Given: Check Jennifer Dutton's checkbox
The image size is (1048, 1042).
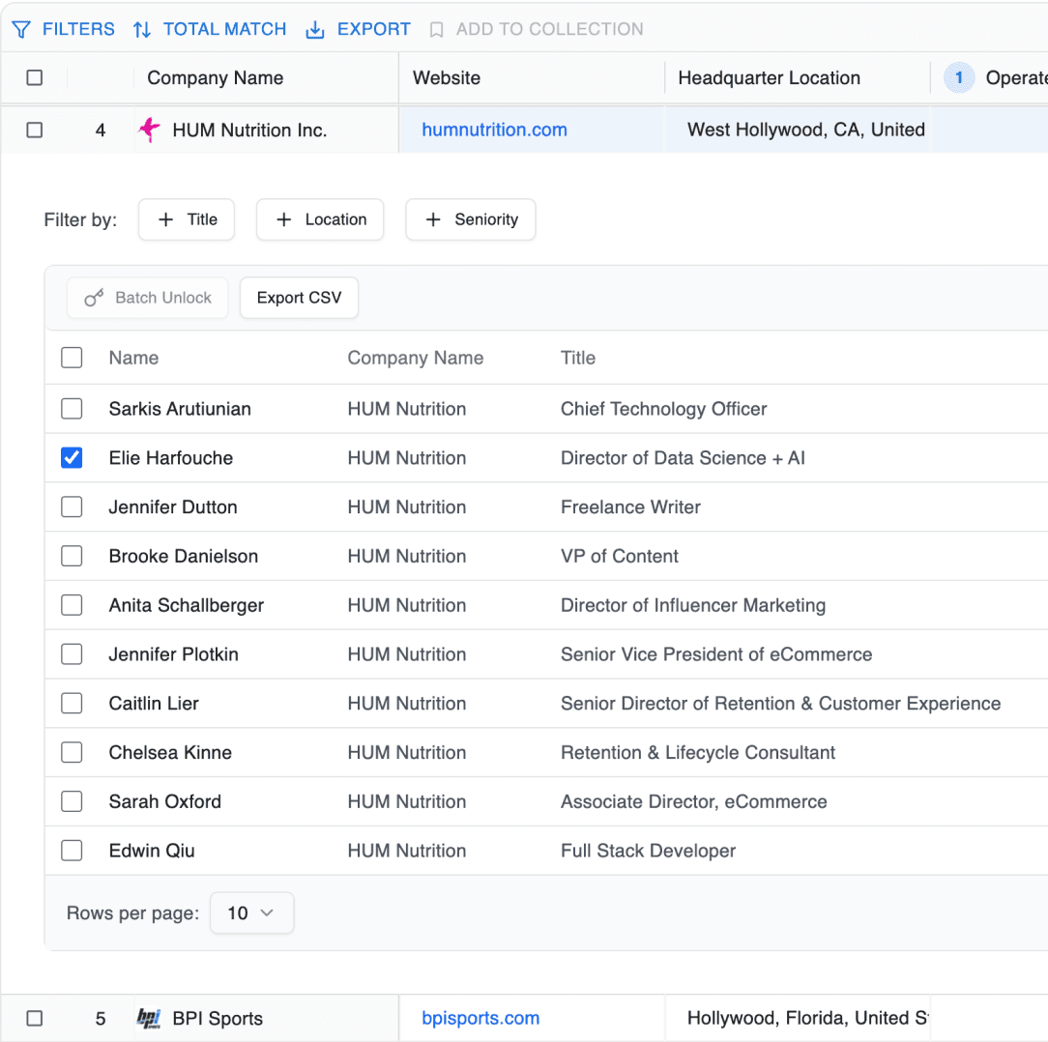Looking at the screenshot, I should tap(72, 507).
